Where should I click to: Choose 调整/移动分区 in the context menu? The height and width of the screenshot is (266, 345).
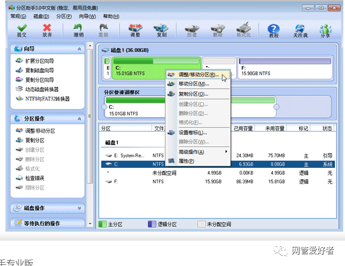click(x=198, y=75)
